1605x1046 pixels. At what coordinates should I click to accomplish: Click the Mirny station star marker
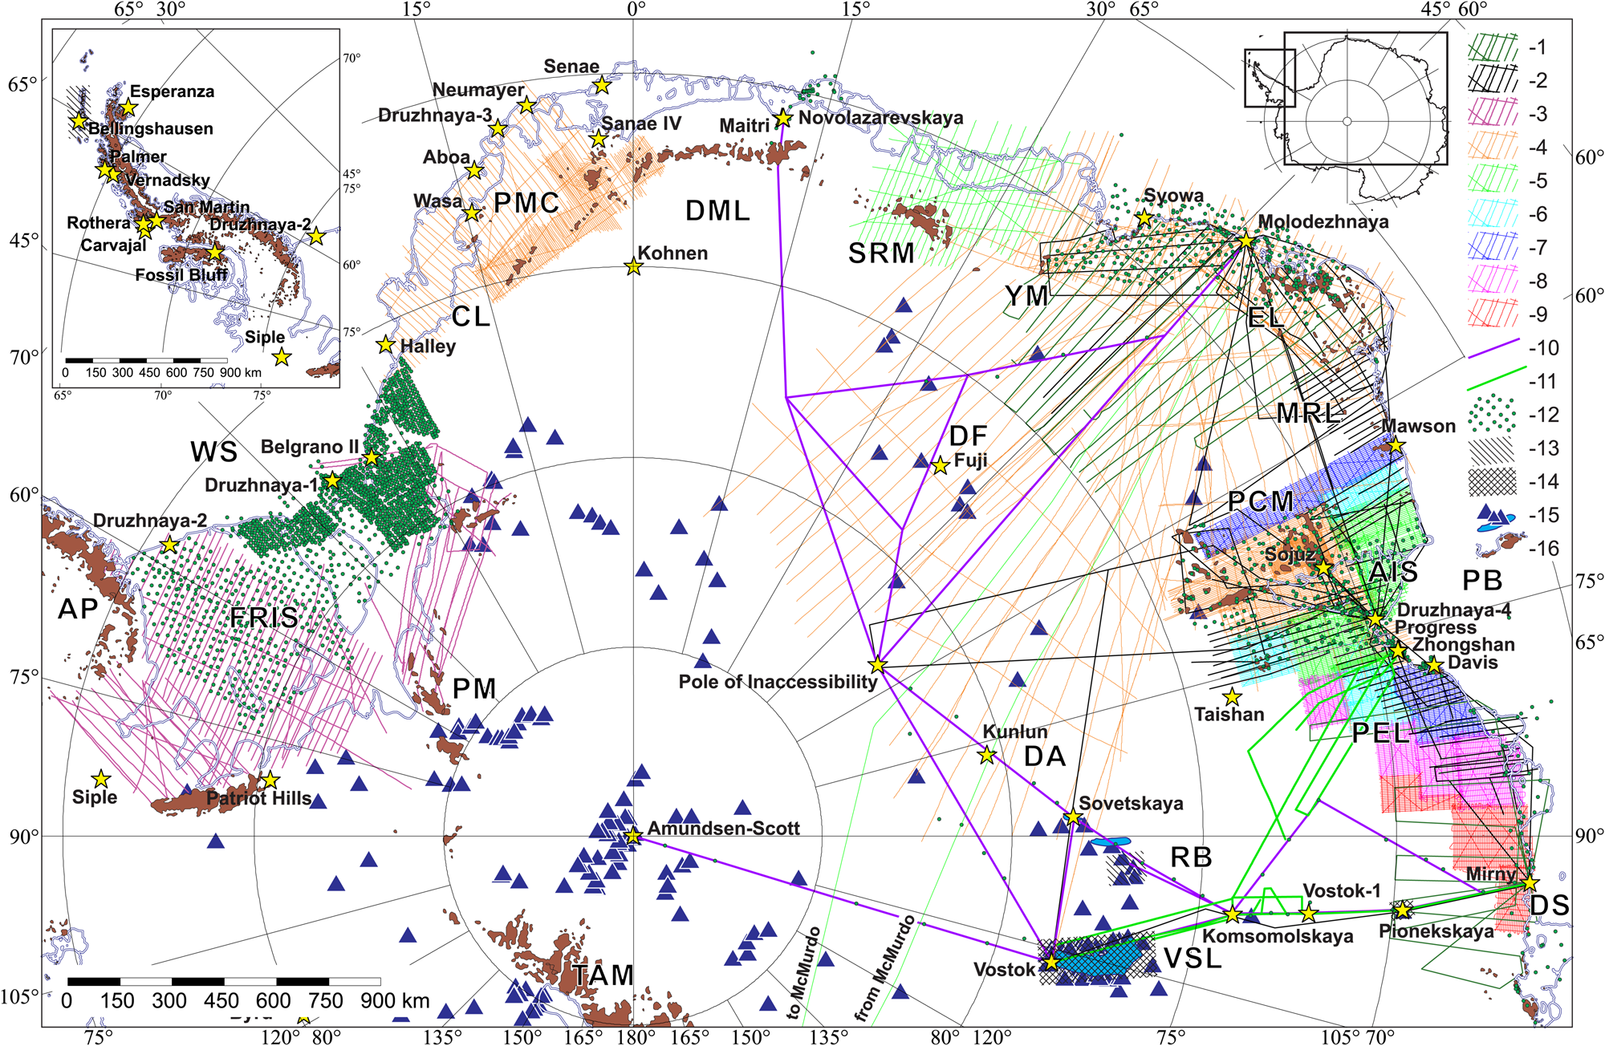(1530, 882)
